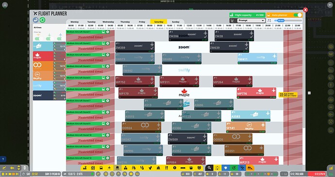Click the blue shield icon in bottom toolbar
The width and height of the screenshot is (335, 177).
pos(226,168)
